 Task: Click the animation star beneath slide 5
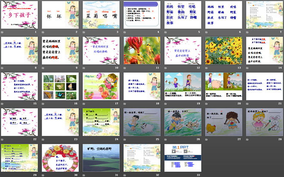[x=166, y=32]
